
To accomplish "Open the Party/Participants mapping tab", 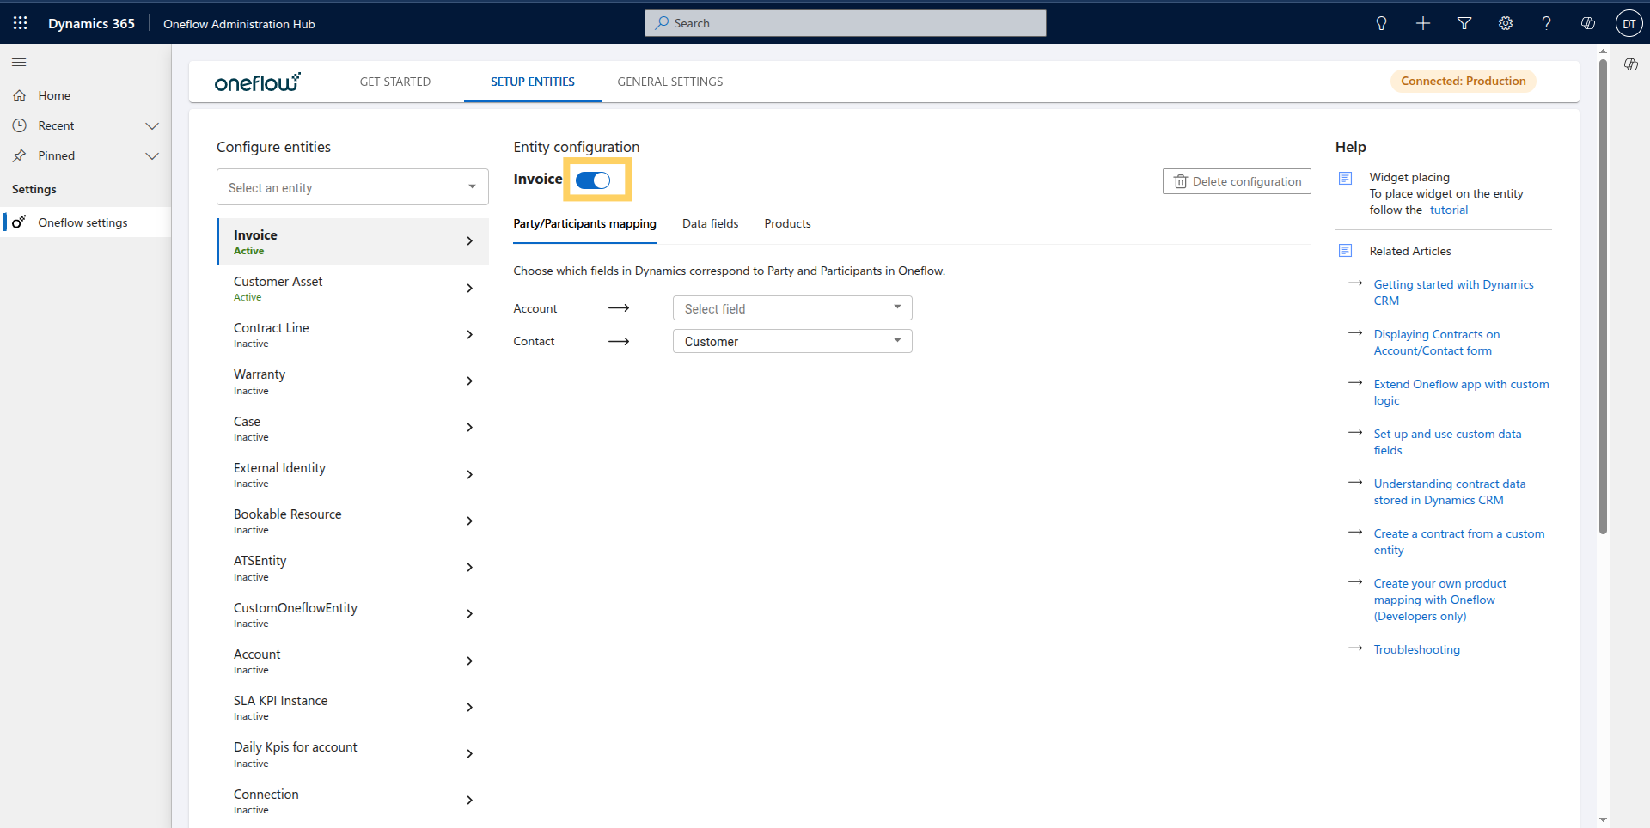I will click(584, 223).
